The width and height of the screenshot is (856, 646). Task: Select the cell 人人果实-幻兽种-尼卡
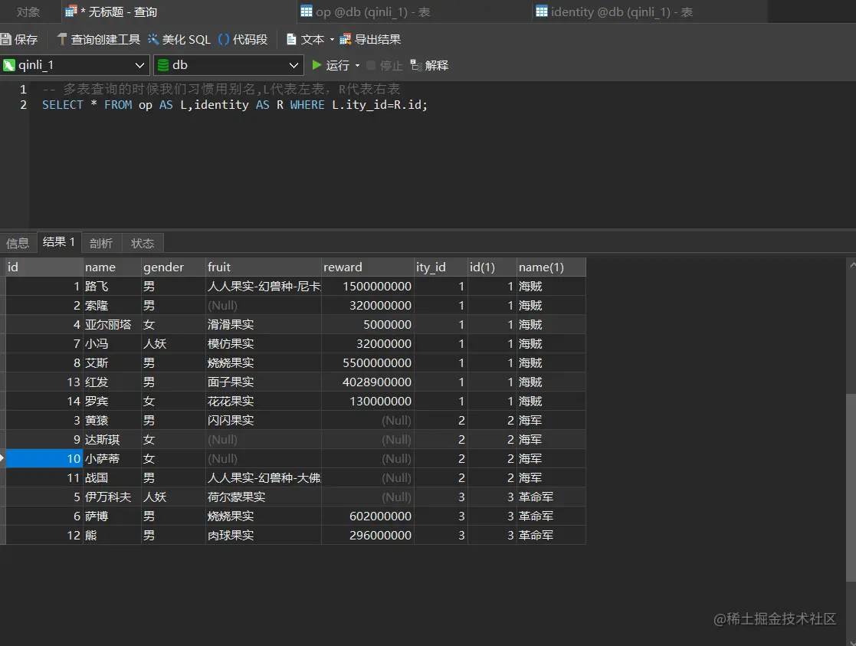[x=263, y=286]
